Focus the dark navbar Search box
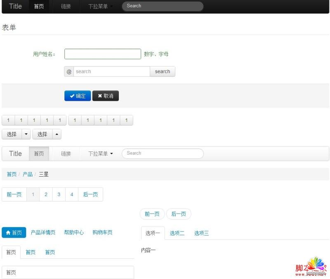 (163, 6)
